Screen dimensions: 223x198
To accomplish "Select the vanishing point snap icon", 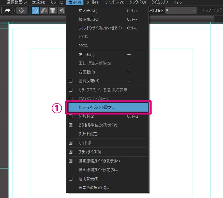I will [x=61, y=10].
